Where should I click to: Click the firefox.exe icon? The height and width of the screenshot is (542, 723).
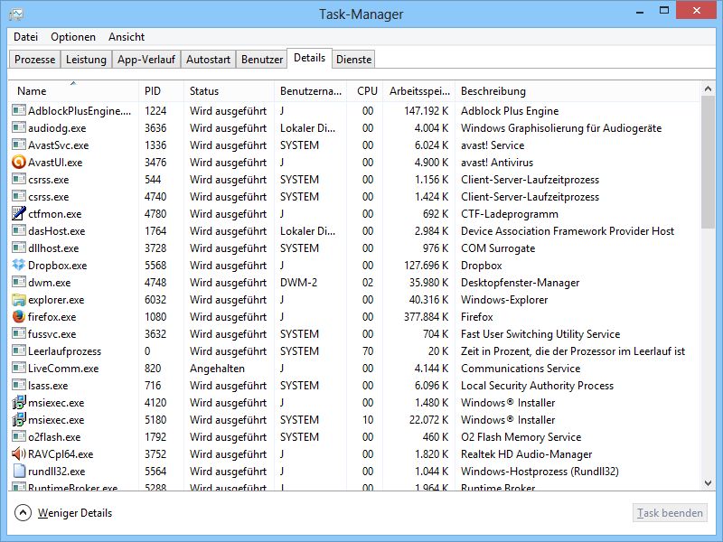click(18, 317)
